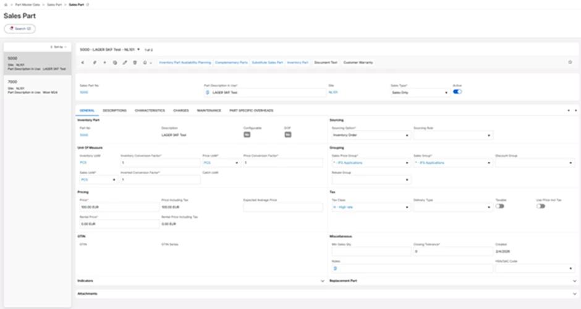Select record 7000 in the list
The image size is (581, 309).
[x=38, y=87]
